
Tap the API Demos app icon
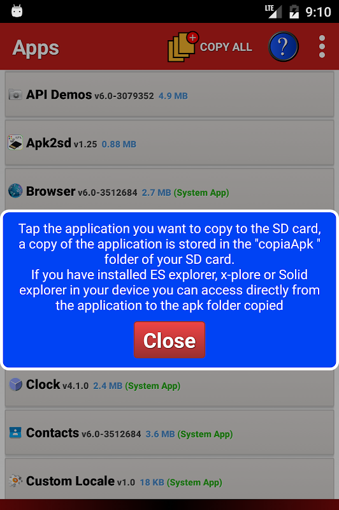pyautogui.click(x=15, y=94)
